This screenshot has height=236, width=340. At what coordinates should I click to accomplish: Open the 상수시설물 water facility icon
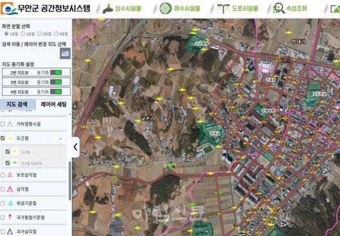(x=108, y=9)
